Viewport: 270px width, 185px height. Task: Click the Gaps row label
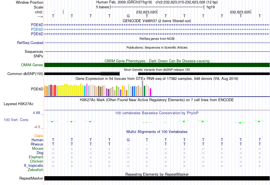tap(39, 136)
